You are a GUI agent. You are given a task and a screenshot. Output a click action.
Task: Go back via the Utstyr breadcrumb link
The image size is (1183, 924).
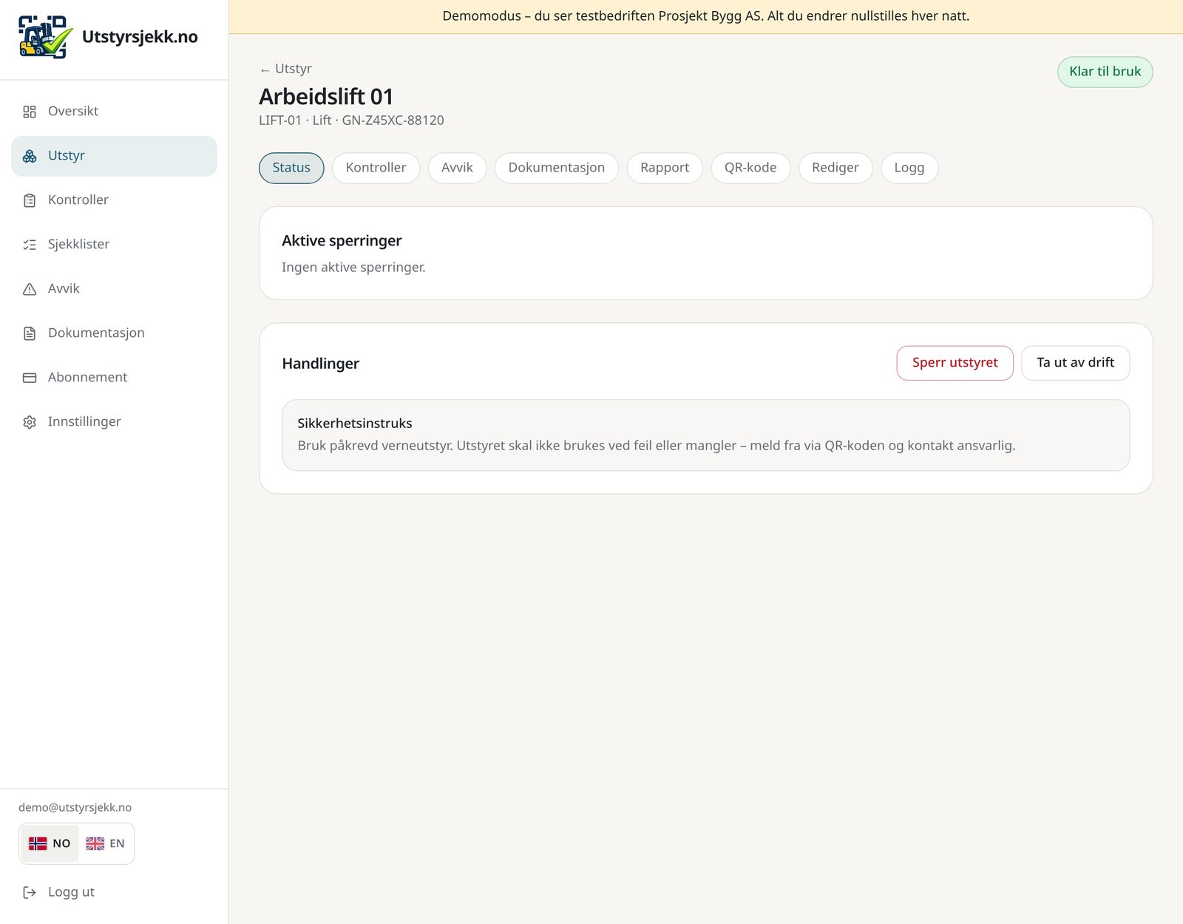285,69
